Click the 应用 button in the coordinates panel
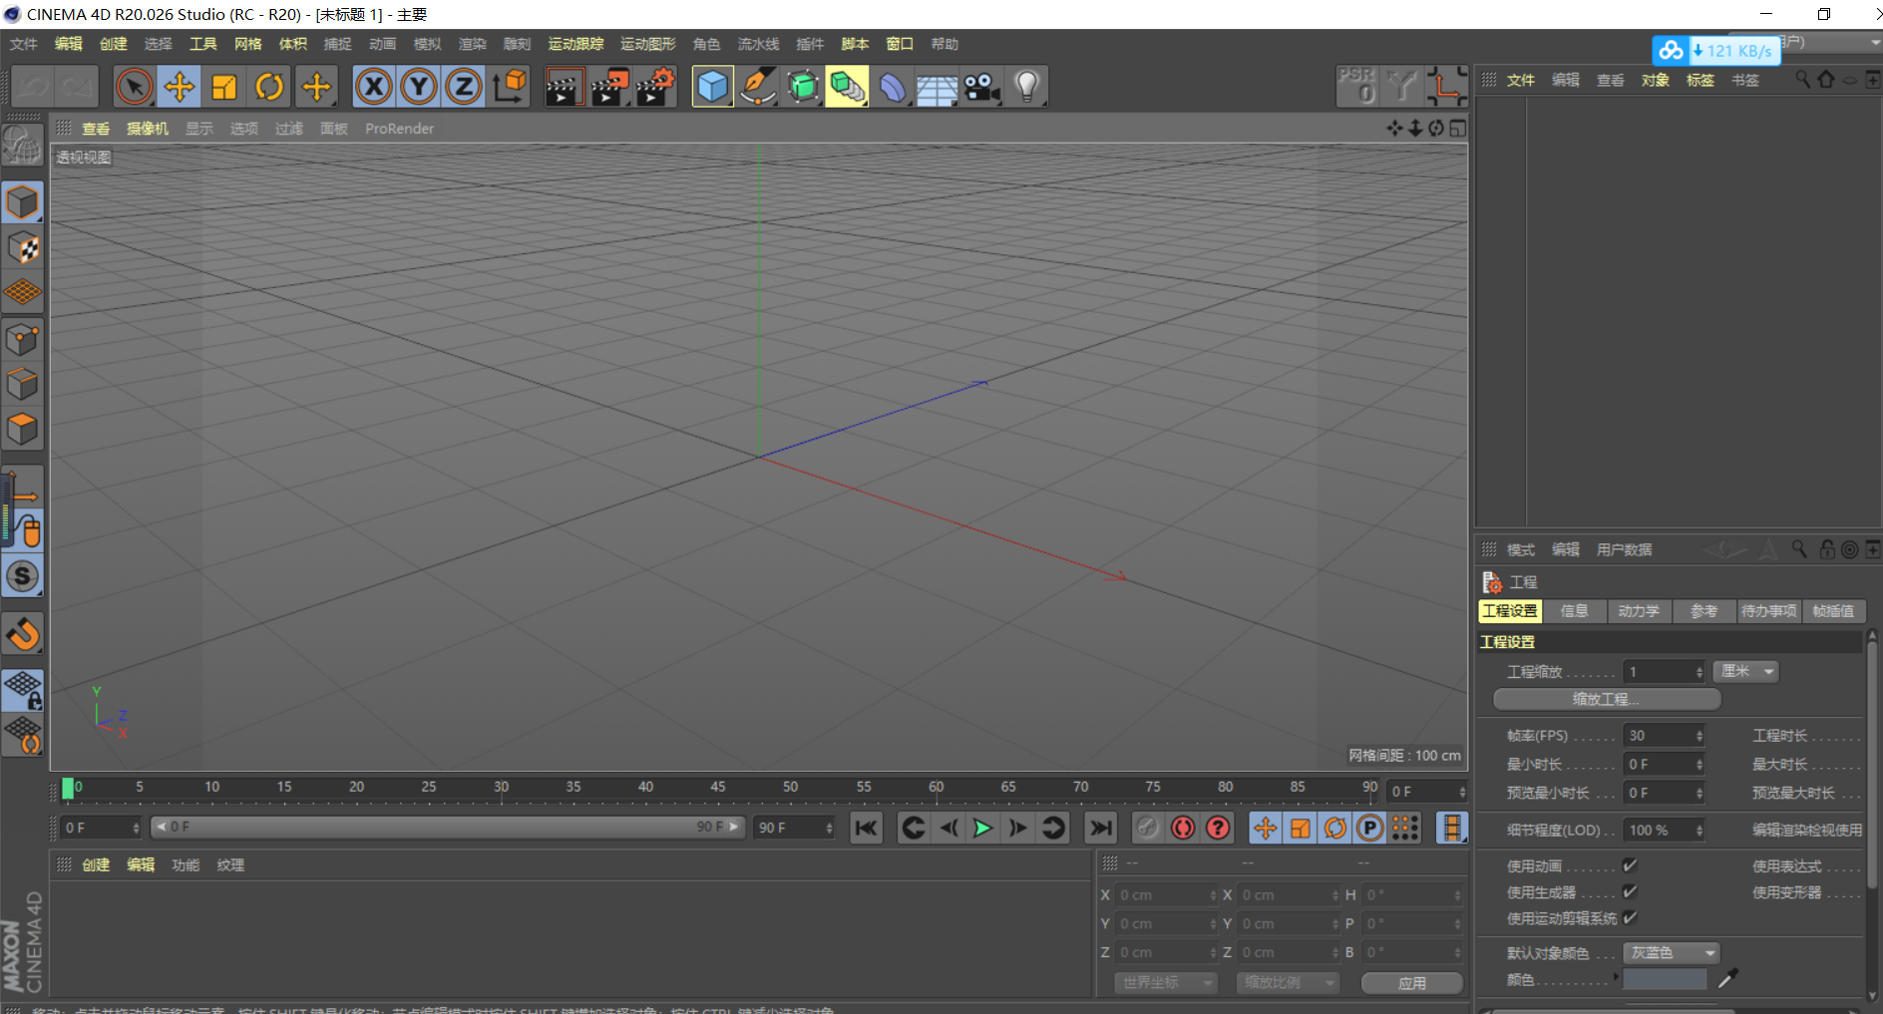The width and height of the screenshot is (1883, 1014). tap(1412, 983)
